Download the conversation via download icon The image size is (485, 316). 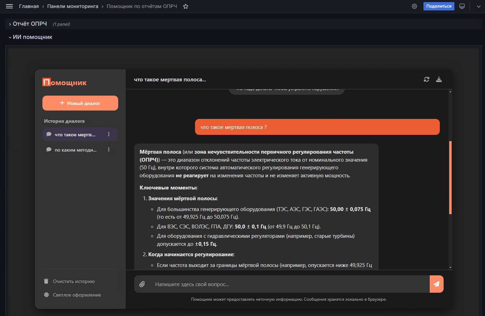coord(439,79)
